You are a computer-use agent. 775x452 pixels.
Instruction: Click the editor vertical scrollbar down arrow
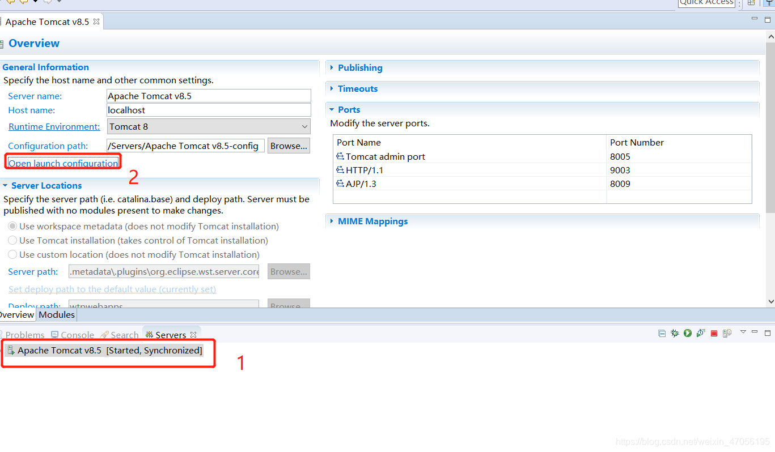770,302
